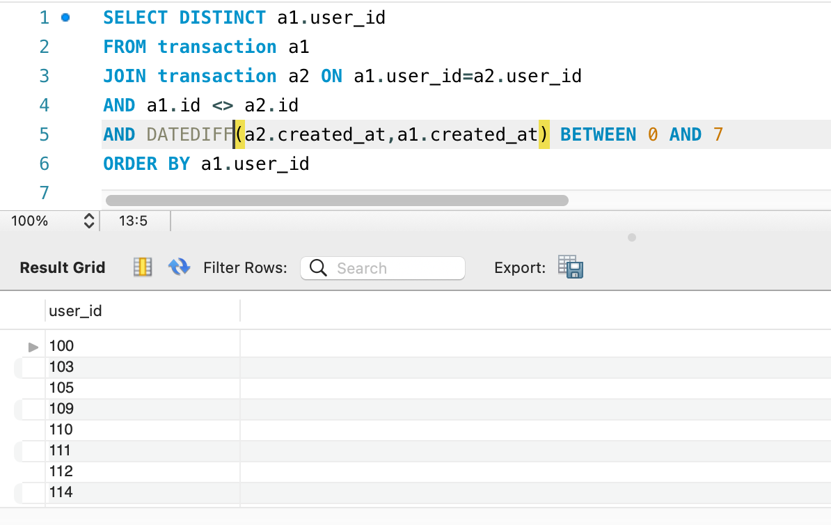Screen dimensions: 831x525
Task: Click the splitter handle dot above results
Action: 631,237
